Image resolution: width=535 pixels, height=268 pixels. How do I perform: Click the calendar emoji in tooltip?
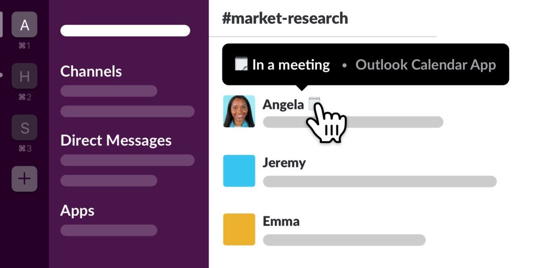click(241, 64)
